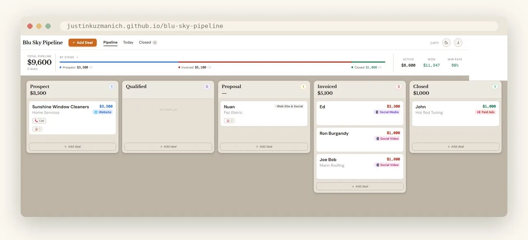
Task: Select the Pipeline tab
Action: point(110,42)
